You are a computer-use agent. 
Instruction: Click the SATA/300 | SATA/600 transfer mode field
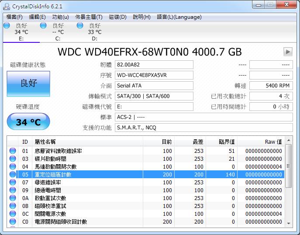154,96
